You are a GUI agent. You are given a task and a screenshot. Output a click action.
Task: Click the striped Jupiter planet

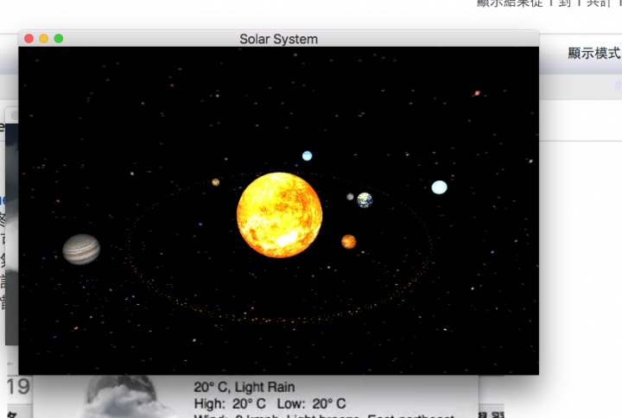81,249
